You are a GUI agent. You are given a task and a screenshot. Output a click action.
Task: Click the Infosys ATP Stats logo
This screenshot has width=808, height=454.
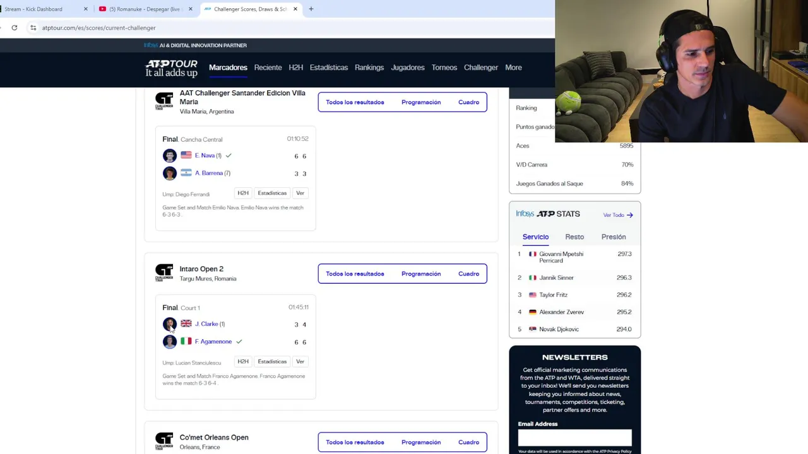(x=547, y=214)
